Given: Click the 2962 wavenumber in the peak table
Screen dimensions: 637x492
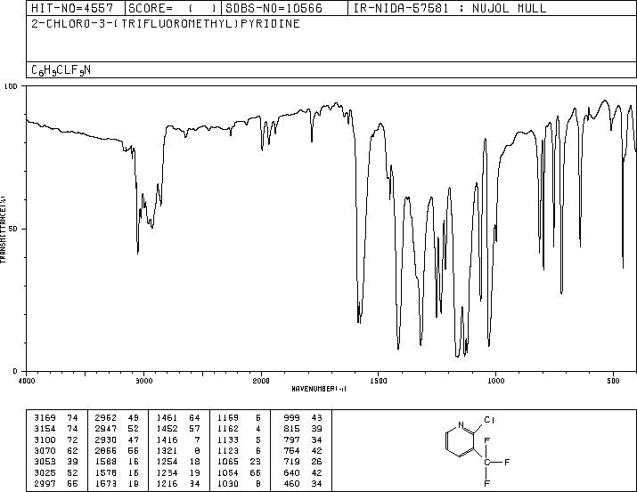Looking at the screenshot, I should tap(106, 417).
